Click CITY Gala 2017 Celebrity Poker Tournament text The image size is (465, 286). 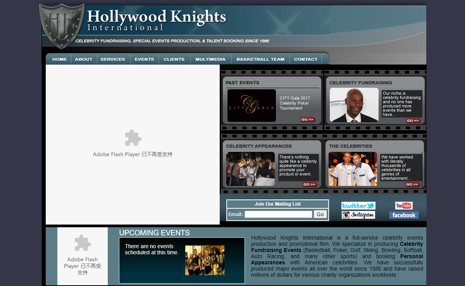coord(295,103)
